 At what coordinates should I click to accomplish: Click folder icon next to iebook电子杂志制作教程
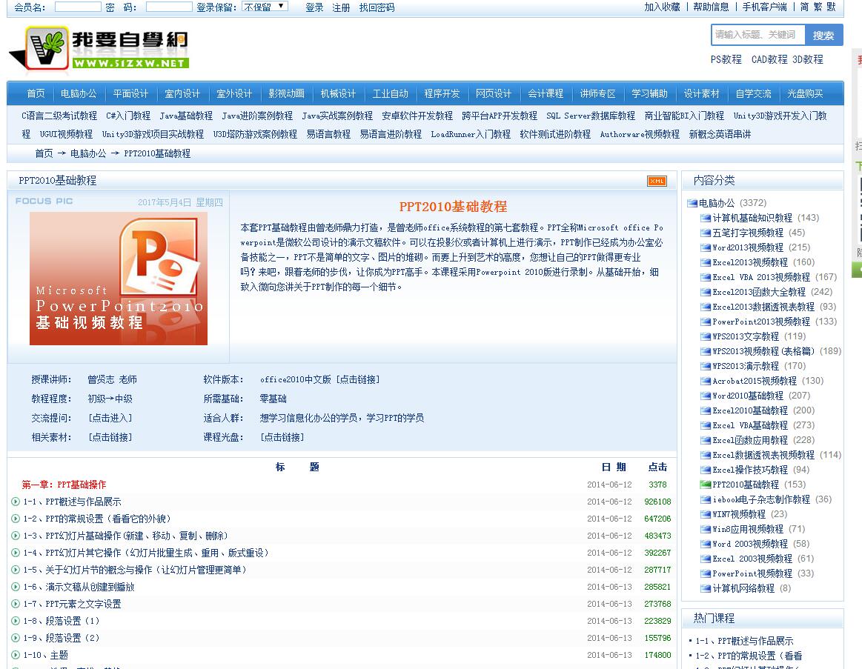[706, 499]
